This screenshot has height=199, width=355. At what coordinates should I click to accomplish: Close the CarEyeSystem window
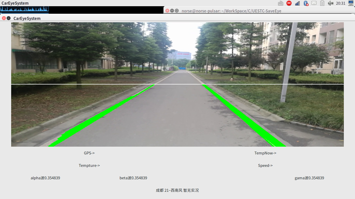pos(4,18)
